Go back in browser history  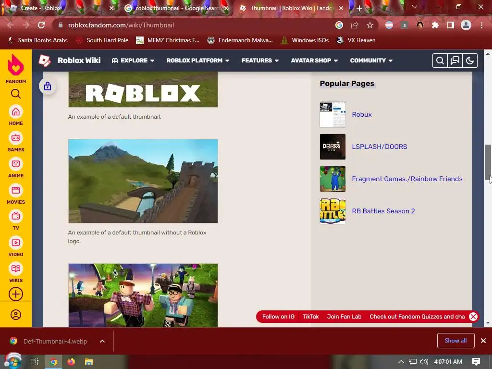(x=11, y=25)
